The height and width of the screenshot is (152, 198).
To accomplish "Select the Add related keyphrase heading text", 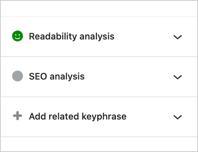I will coord(78,116).
